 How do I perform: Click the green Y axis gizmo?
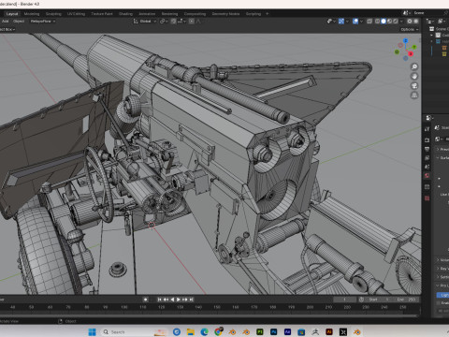[414, 47]
